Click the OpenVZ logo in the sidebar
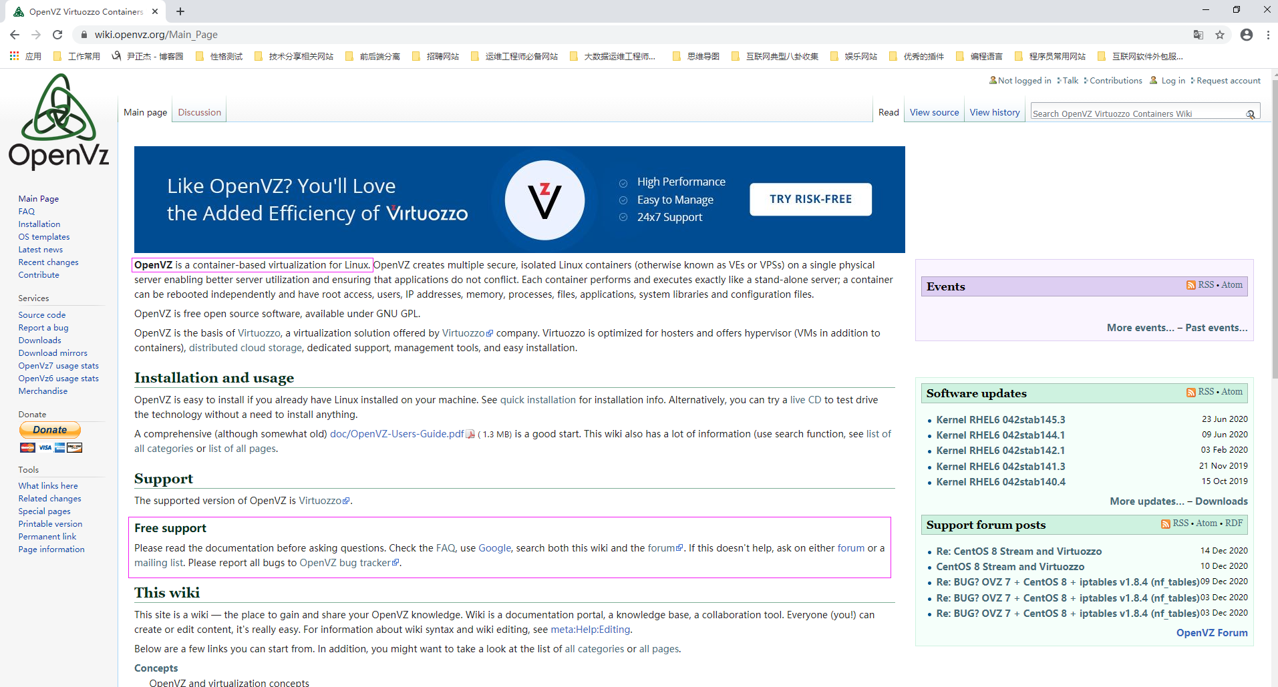This screenshot has height=687, width=1278. [59, 121]
